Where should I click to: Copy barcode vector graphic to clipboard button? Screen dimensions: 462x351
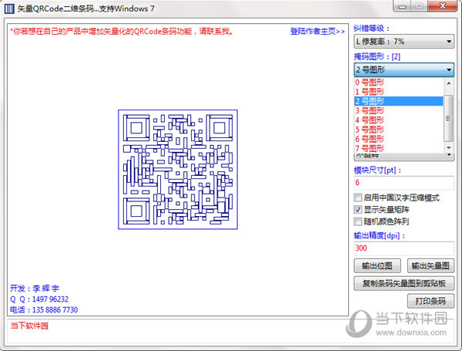coord(403,283)
